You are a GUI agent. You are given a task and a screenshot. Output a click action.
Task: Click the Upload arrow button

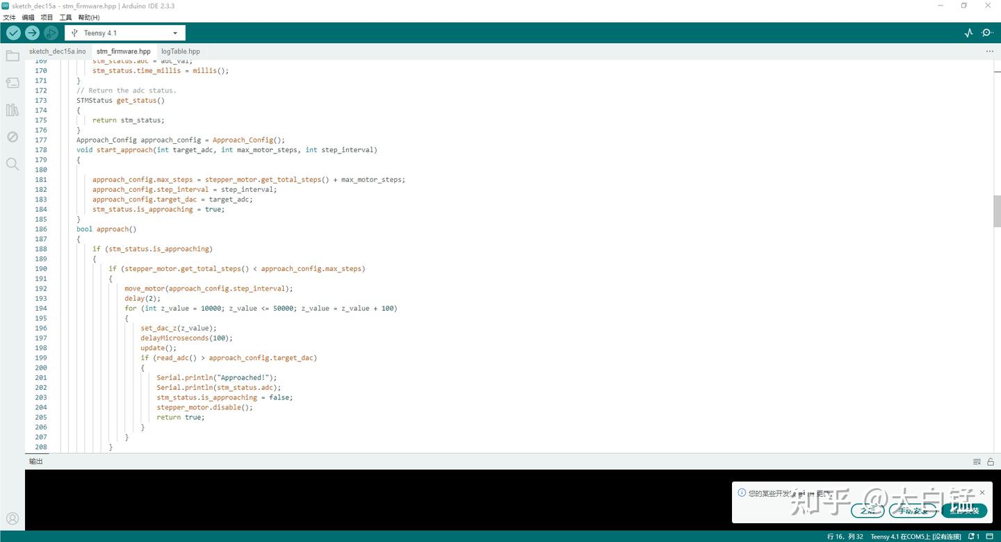32,33
